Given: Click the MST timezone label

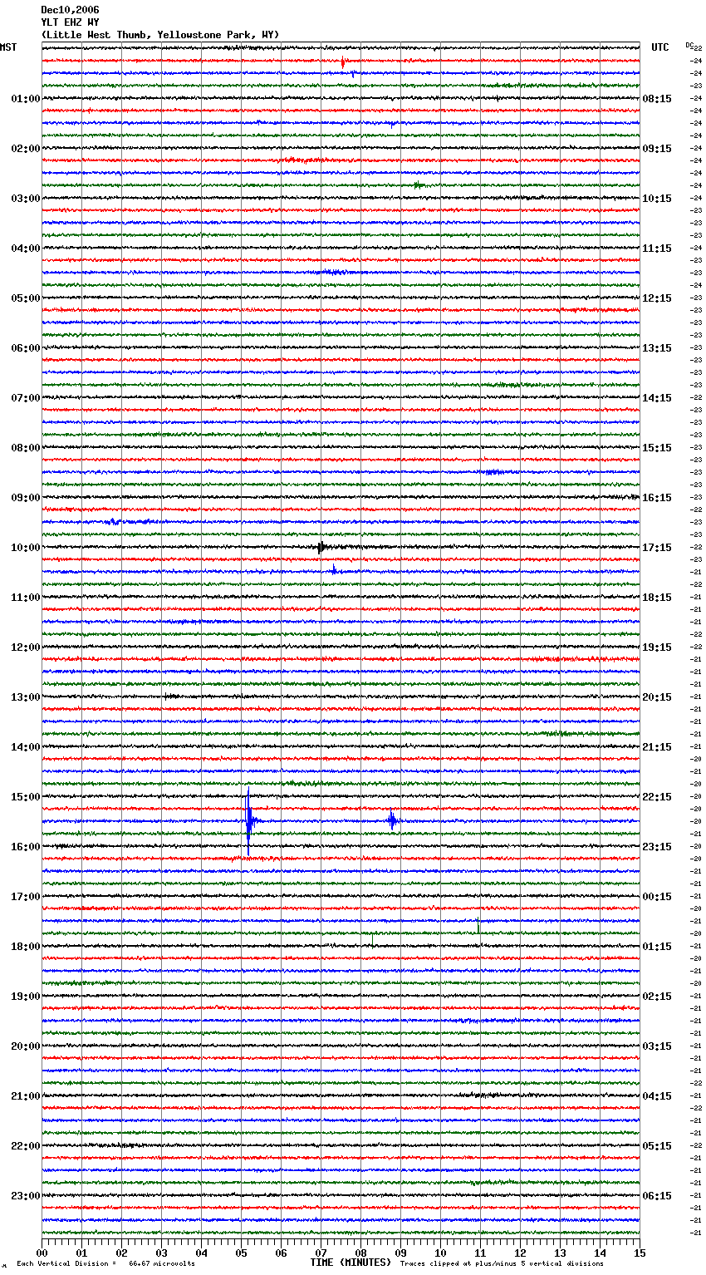Looking at the screenshot, I should pyautogui.click(x=8, y=47).
